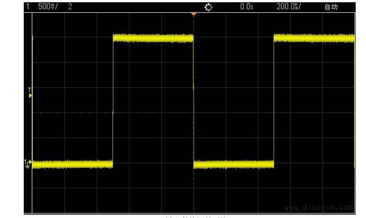Screen dimensions: 366x218
Task: Click the first low-level waveform segment
Action: click(x=72, y=164)
